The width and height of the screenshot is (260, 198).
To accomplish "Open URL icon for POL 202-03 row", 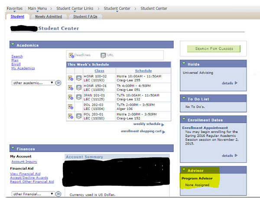I will [78, 107].
